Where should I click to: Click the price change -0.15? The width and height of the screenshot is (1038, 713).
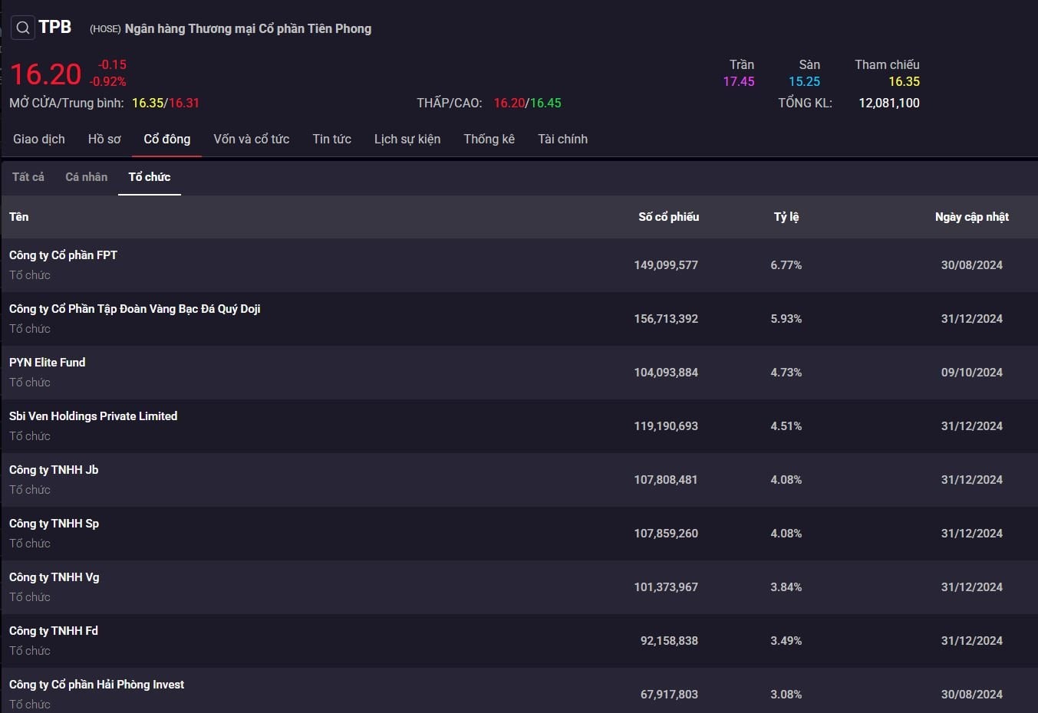coord(112,65)
